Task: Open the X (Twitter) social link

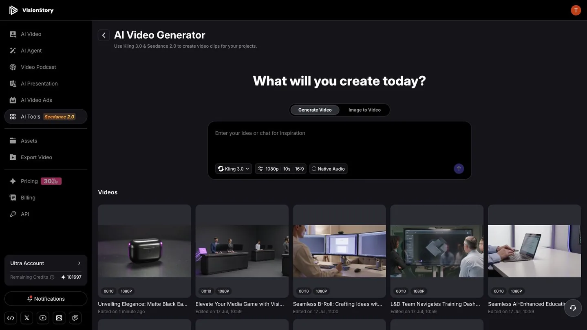Action: pos(27,318)
